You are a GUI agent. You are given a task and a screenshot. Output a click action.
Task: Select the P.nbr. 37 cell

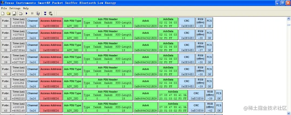click(6, 35)
